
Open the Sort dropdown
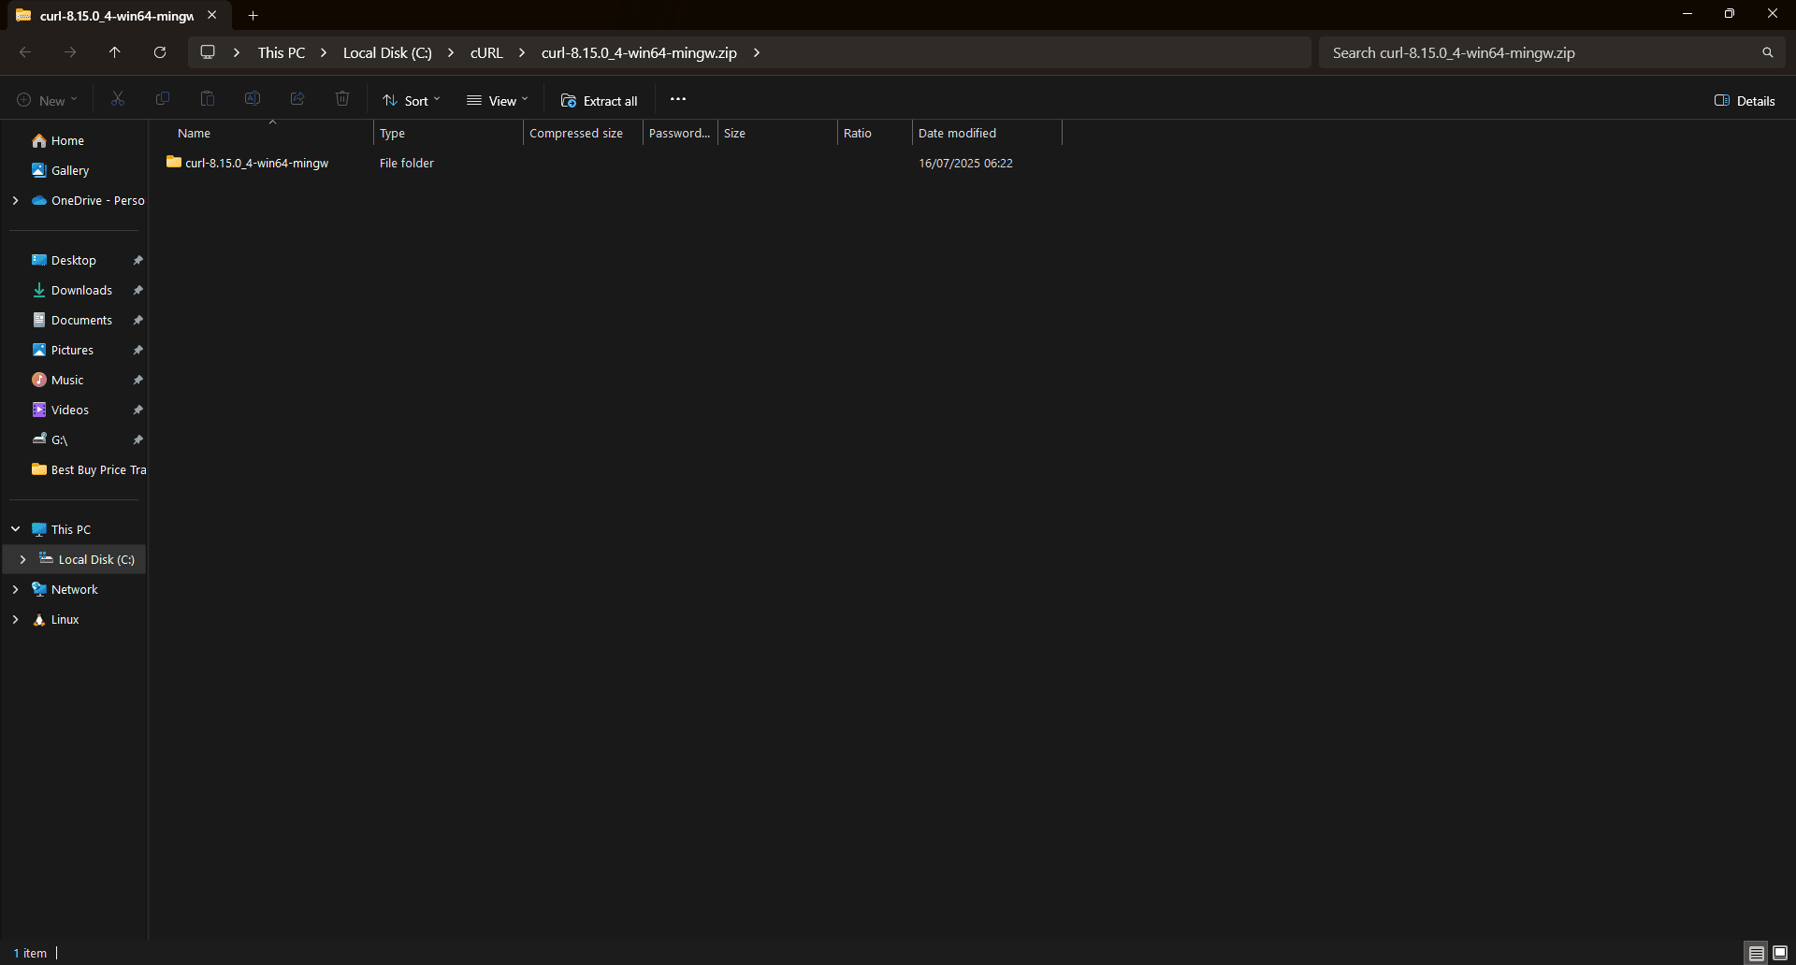coord(411,101)
